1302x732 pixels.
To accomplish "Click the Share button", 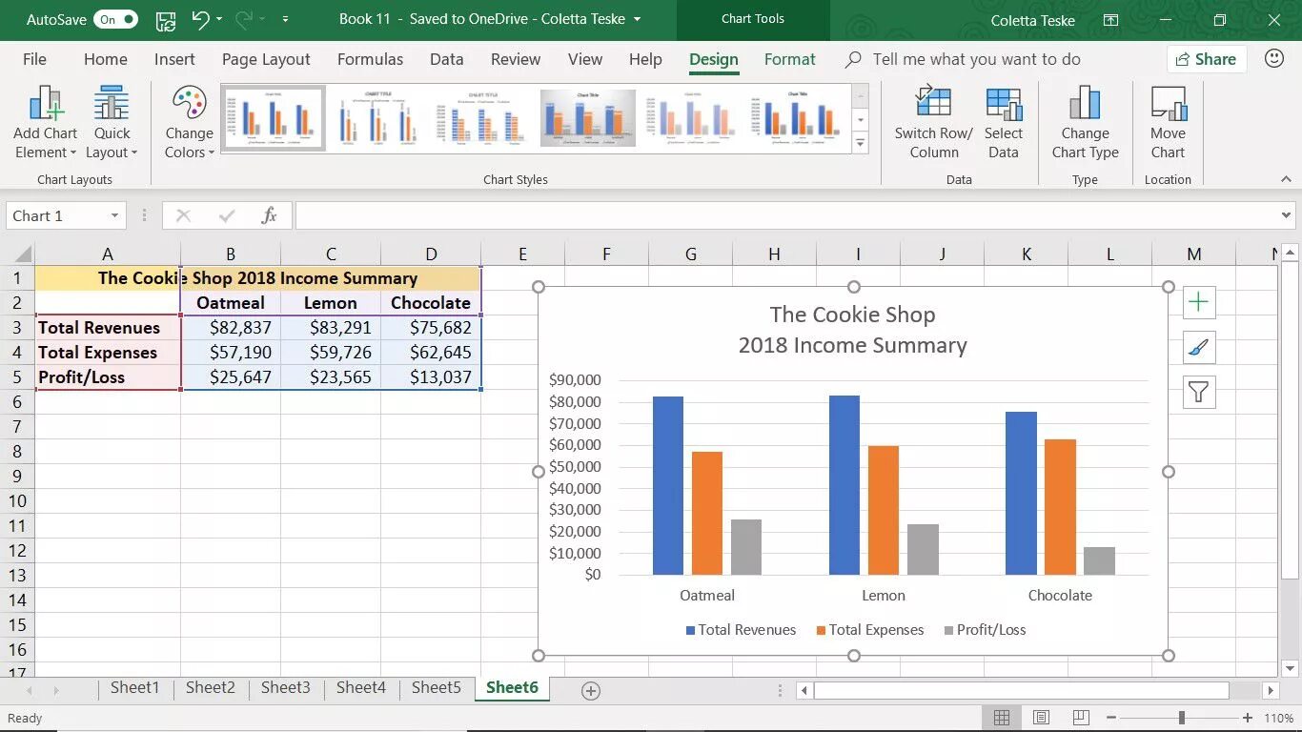I will tap(1206, 59).
